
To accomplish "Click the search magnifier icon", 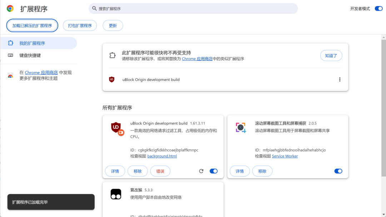I will pyautogui.click(x=94, y=9).
